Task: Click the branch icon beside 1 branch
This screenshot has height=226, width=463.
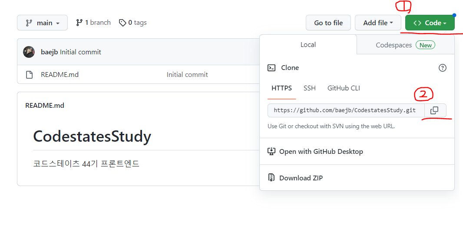Action: (79, 23)
